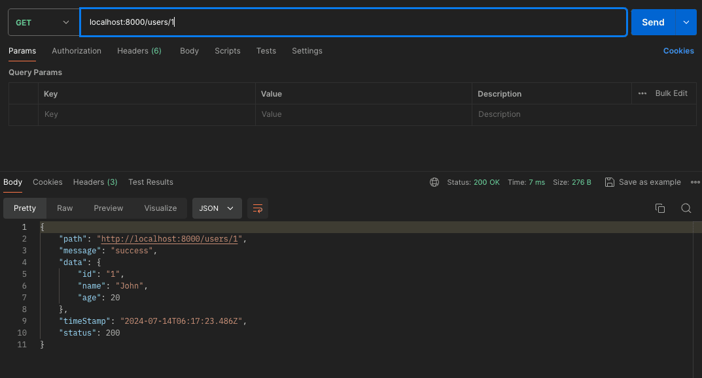Open the three-dots column options menu
This screenshot has width=702, height=378.
coord(642,93)
